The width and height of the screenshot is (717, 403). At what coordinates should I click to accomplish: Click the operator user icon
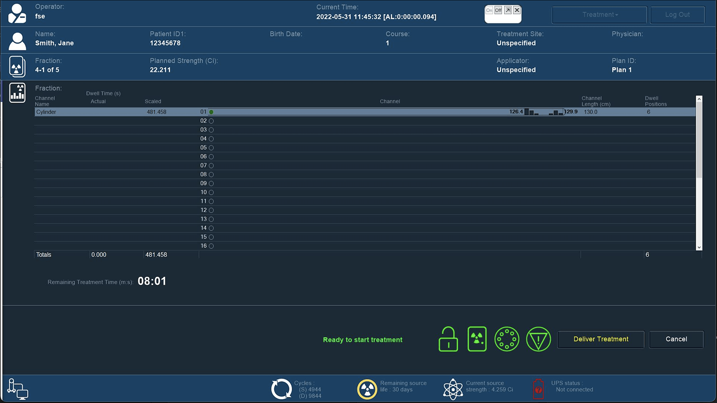(17, 13)
